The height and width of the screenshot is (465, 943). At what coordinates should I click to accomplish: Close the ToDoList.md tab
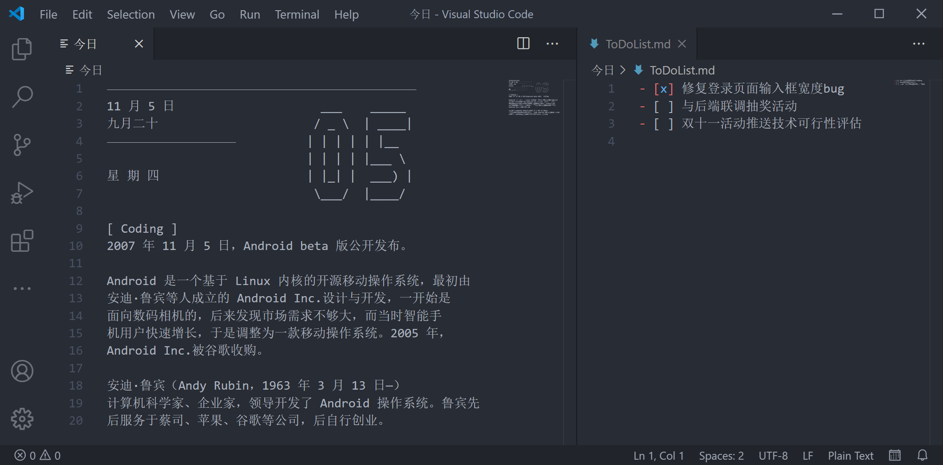(682, 43)
